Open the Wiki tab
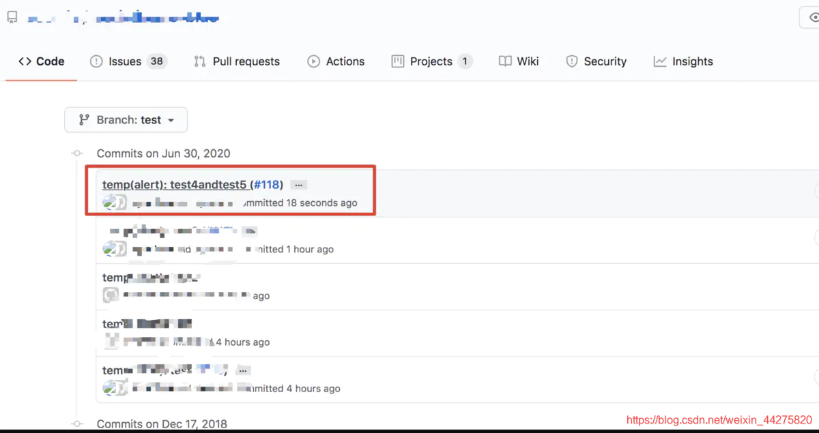 click(519, 61)
